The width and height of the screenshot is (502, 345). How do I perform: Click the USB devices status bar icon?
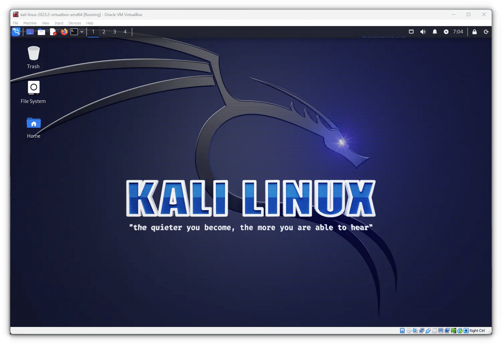[x=428, y=330]
